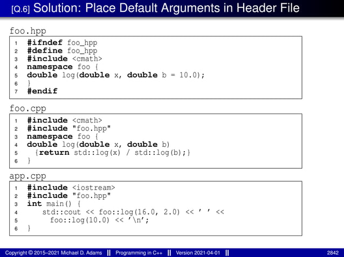Click the 'return std::log(x) / std::log(b);' line
Viewport: 344px width, 257px height.
click(x=113, y=153)
